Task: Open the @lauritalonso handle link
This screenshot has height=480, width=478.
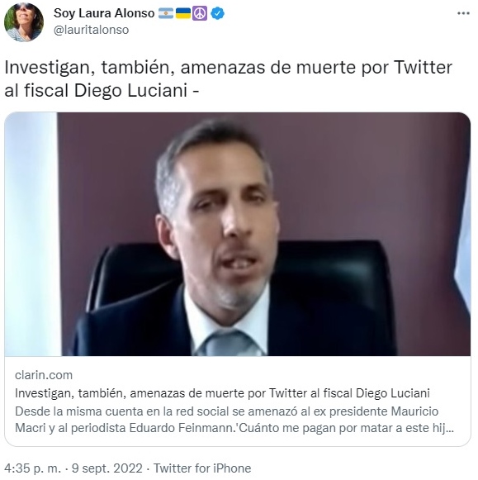Action: [x=91, y=30]
